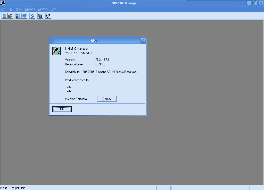Minimize the SIMATIC Manager window

click(x=249, y=3)
